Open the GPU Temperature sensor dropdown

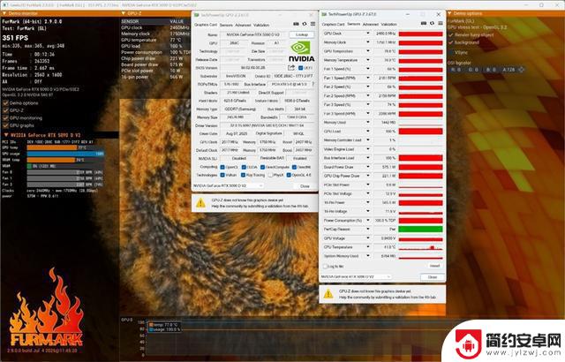point(368,51)
